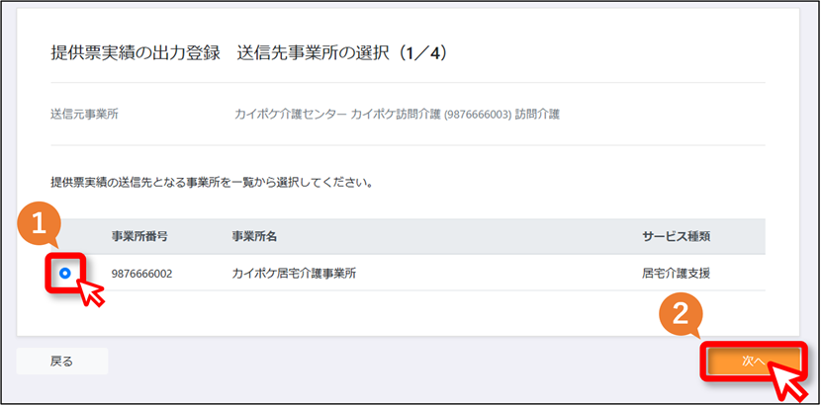The width and height of the screenshot is (821, 405).
Task: Click the orange step badge numbered 1
Action: tap(37, 224)
